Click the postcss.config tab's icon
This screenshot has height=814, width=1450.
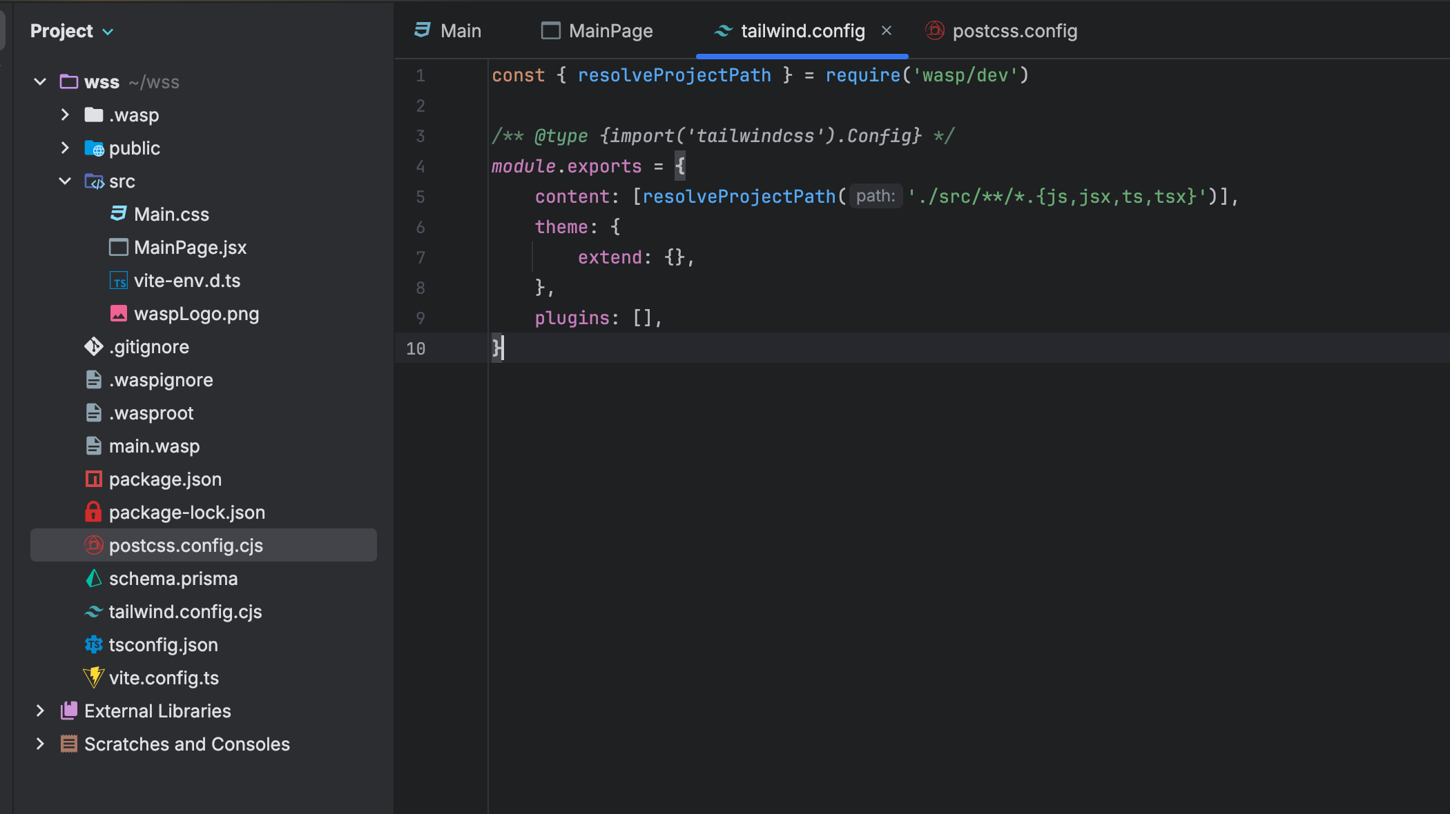(x=935, y=30)
